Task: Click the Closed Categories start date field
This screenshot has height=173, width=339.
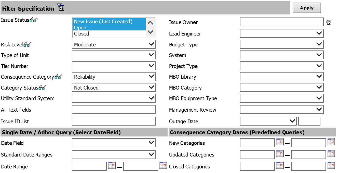Action: [257, 166]
